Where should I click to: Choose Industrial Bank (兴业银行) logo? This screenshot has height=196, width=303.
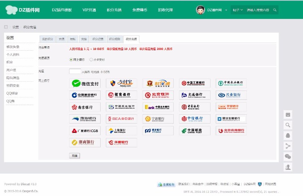(x=231, y=95)
